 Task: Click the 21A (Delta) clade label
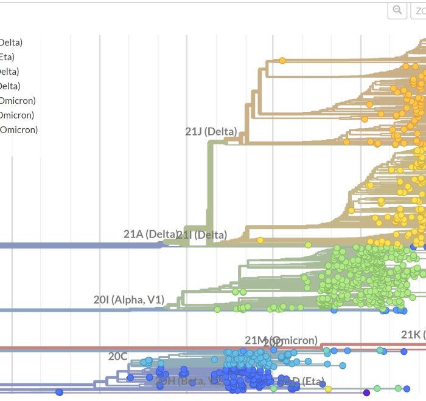pyautogui.click(x=150, y=234)
